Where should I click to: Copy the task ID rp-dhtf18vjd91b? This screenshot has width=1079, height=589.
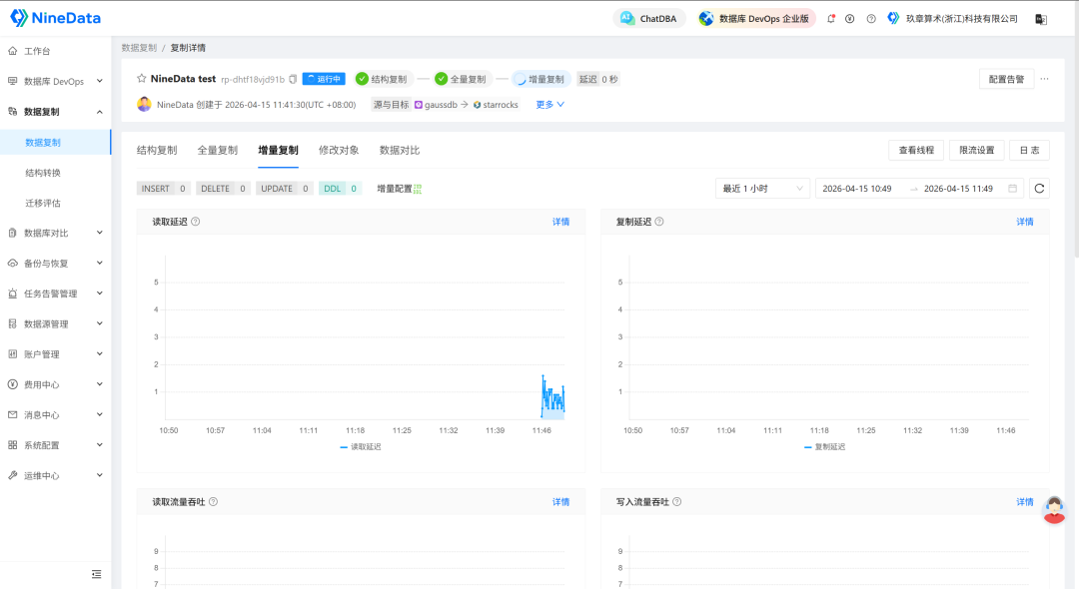tap(293, 79)
